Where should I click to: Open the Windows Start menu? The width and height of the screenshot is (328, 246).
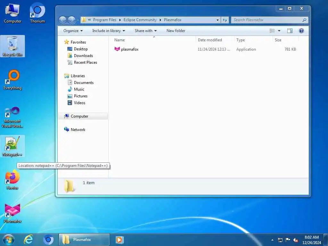(8, 240)
